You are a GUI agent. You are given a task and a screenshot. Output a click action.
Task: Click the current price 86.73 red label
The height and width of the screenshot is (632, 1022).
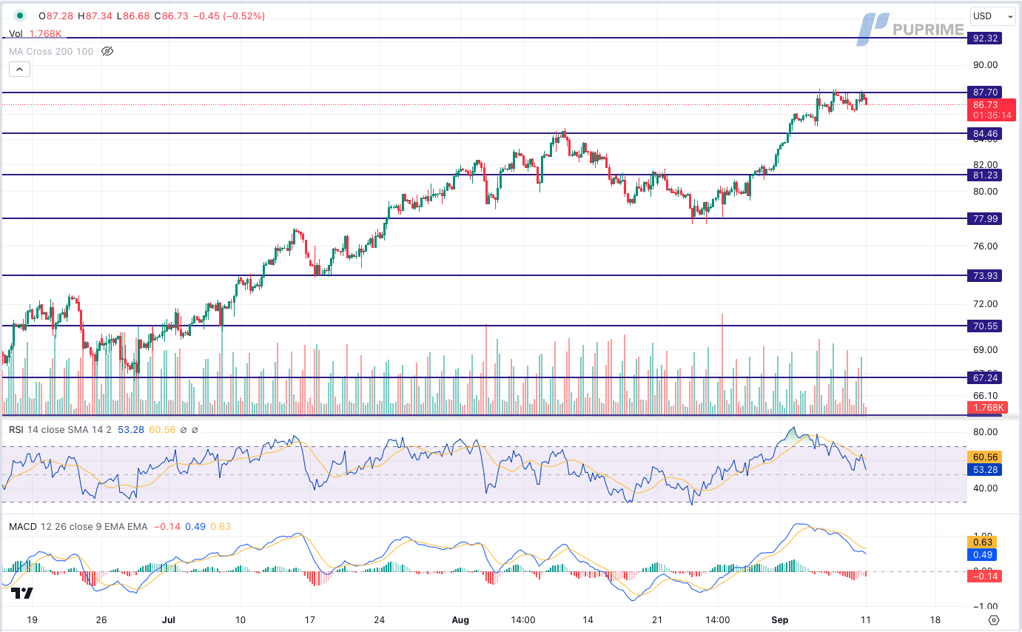pos(992,110)
